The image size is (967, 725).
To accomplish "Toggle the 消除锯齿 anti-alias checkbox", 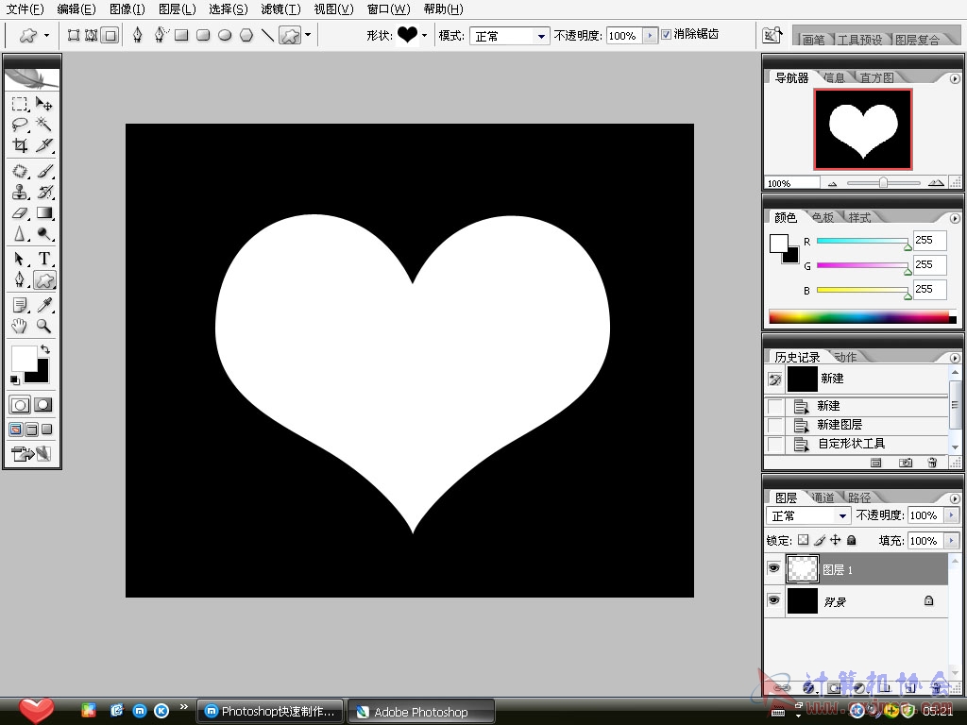I will [x=666, y=35].
